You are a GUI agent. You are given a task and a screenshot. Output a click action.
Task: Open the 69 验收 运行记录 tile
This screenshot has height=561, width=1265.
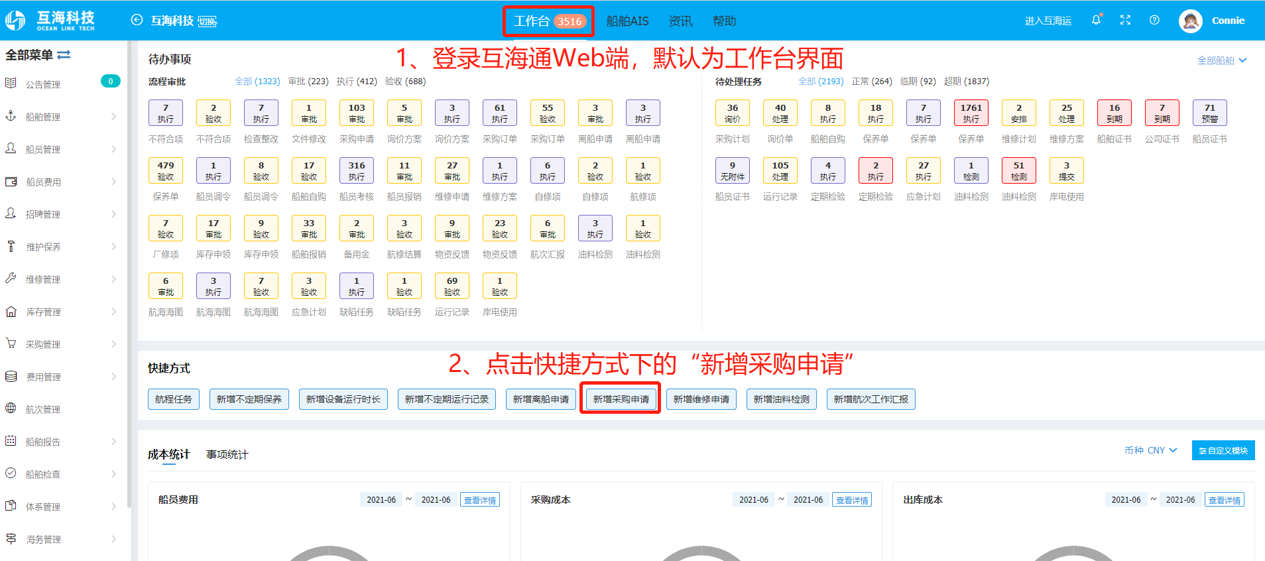pos(452,286)
